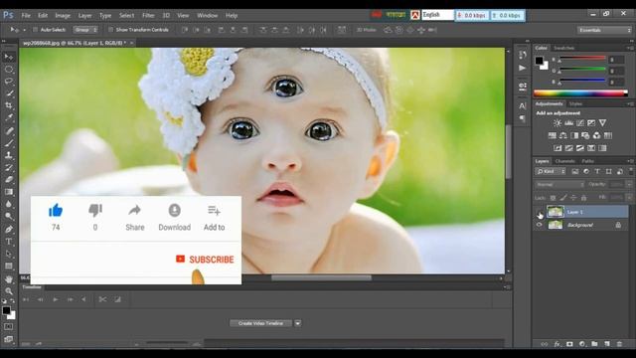Toggle visibility of Layer 1
Image resolution: width=636 pixels, height=358 pixels.
coord(539,212)
